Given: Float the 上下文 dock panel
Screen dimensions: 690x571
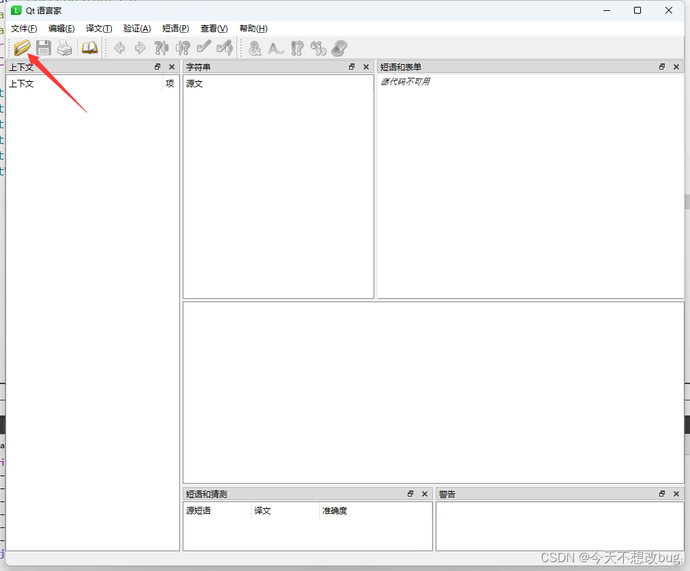Looking at the screenshot, I should click(157, 67).
